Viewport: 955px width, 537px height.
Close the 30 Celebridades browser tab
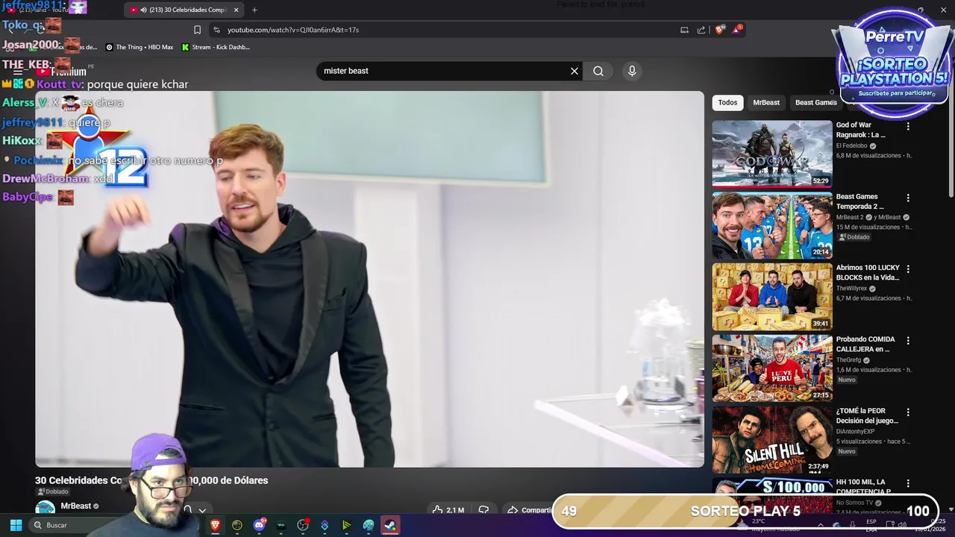pos(237,10)
